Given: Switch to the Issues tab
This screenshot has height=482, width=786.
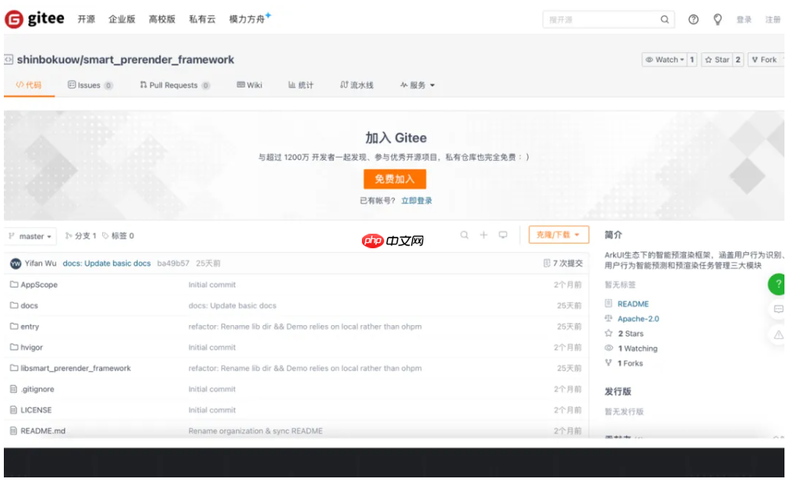Looking at the screenshot, I should tap(89, 85).
